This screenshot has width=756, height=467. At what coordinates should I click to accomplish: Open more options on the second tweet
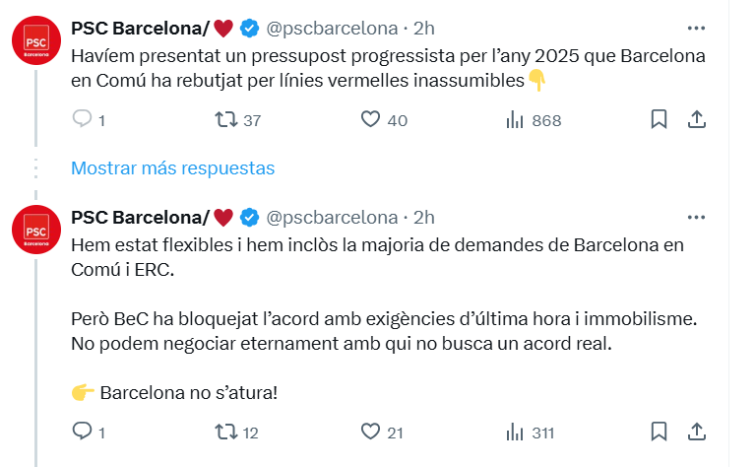tap(696, 217)
